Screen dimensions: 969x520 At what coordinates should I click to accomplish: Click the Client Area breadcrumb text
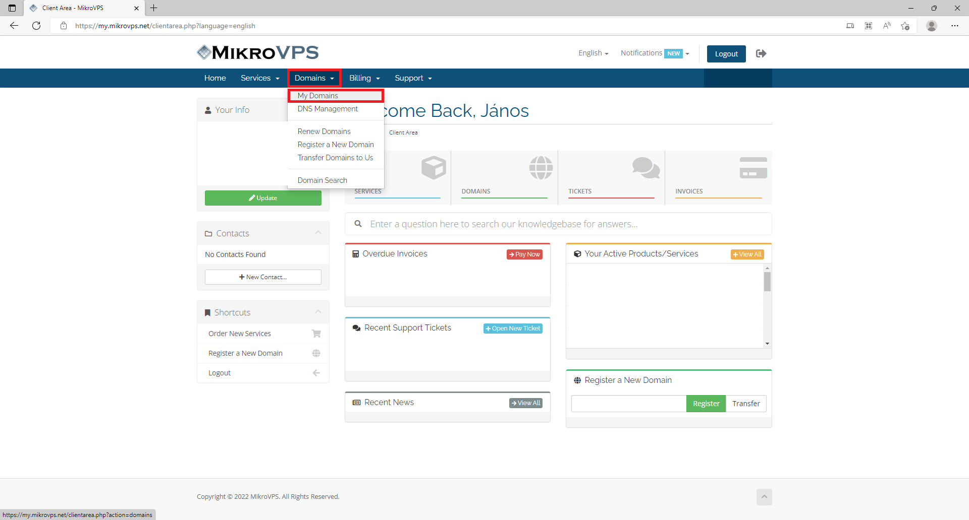[403, 133]
